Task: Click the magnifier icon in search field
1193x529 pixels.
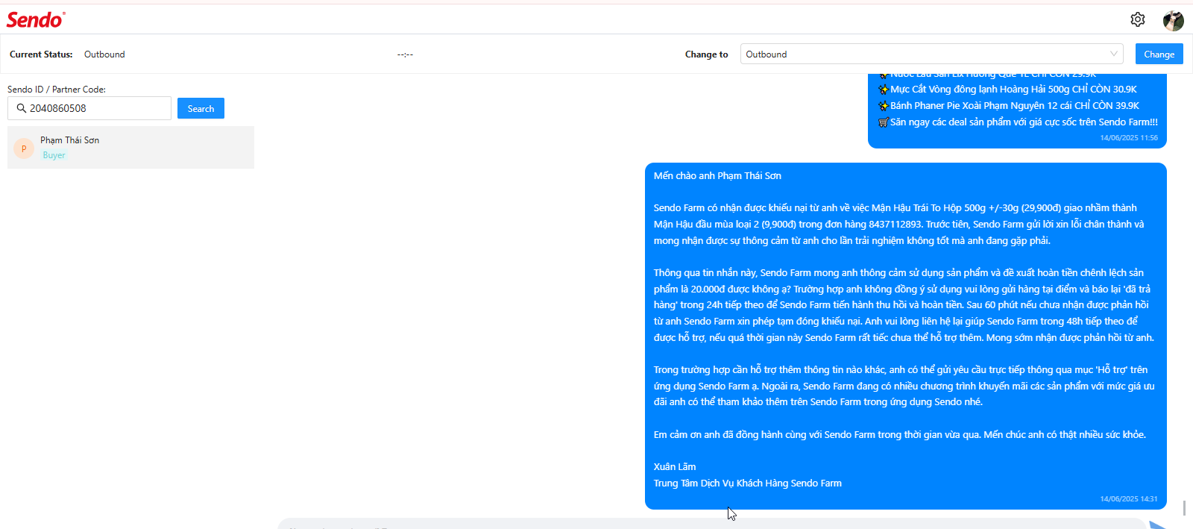Action: pyautogui.click(x=22, y=108)
